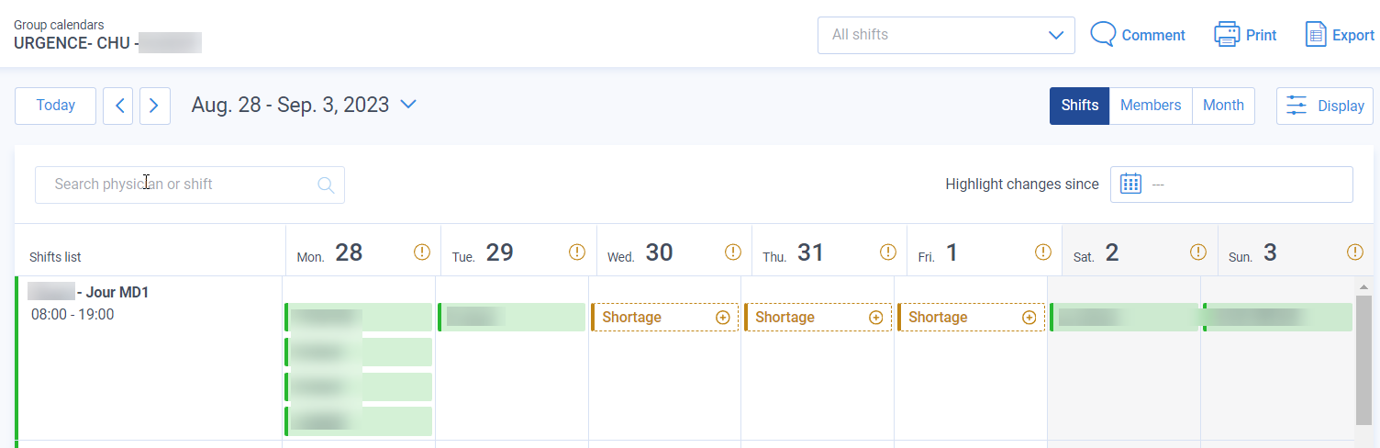The height and width of the screenshot is (448, 1380).
Task: Click the Print printer icon
Action: click(1227, 34)
